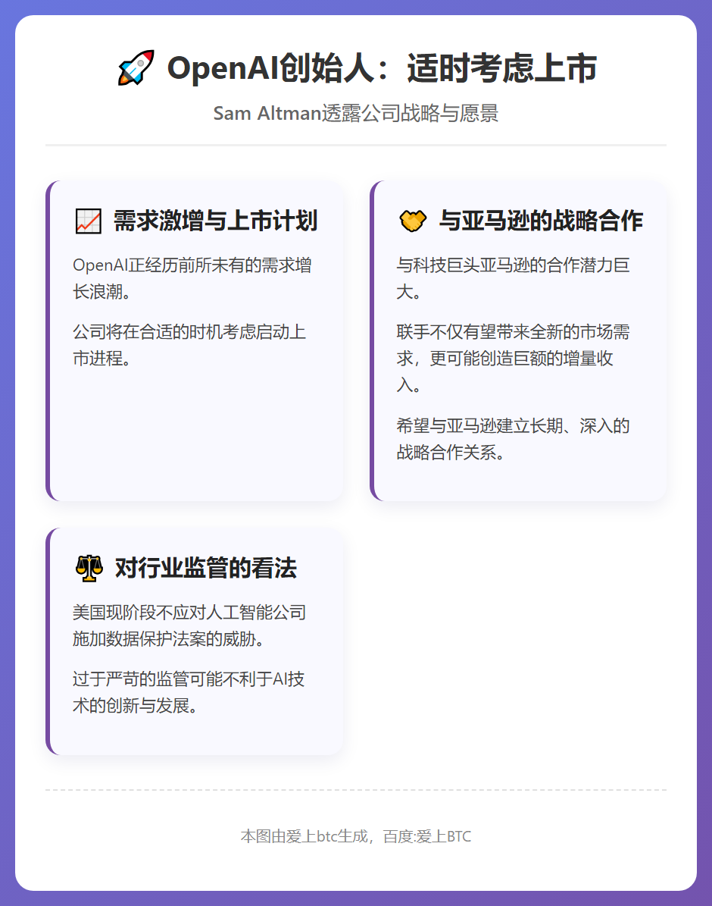The height and width of the screenshot is (906, 712).
Task: Select the heading 对行业监管的看法
Action: pos(205,568)
